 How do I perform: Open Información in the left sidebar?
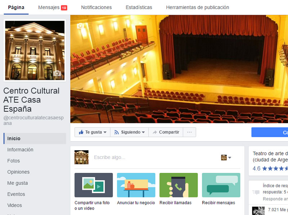(x=20, y=150)
